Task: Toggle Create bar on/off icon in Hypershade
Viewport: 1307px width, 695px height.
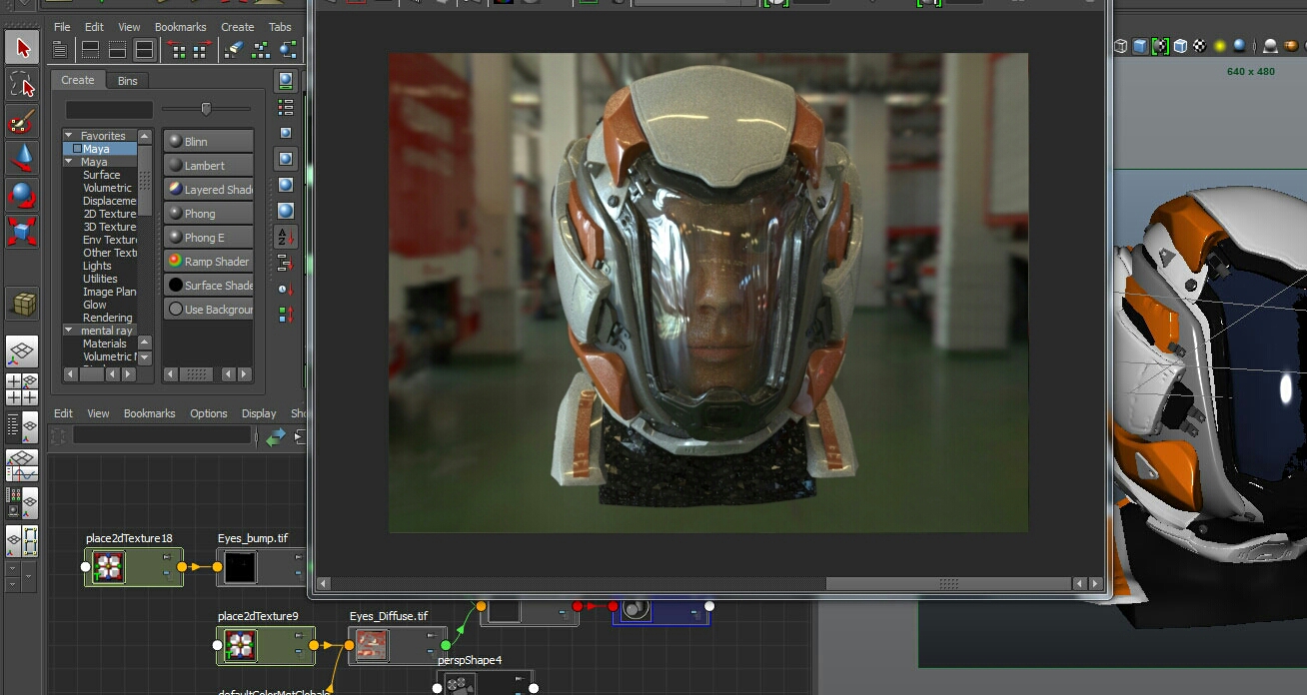Action: 60,48
